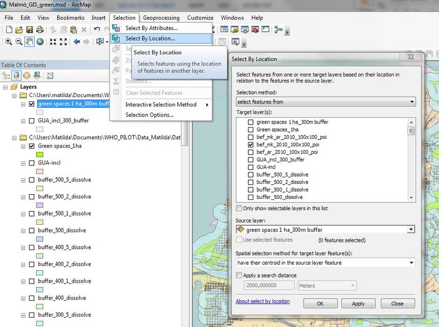Select the Zoom Out tool
This screenshot has width=439, height=327.
(19, 42)
